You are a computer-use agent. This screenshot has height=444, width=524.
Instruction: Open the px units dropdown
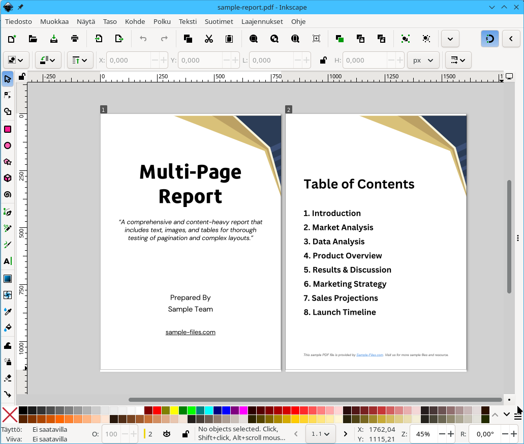[x=423, y=60]
